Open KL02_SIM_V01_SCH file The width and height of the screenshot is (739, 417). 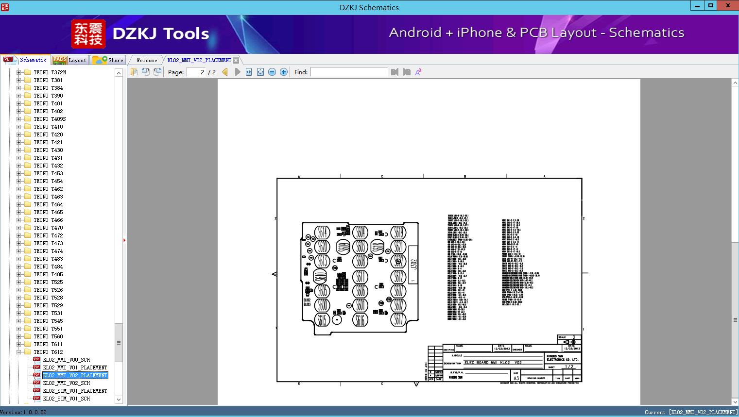[x=67, y=399]
